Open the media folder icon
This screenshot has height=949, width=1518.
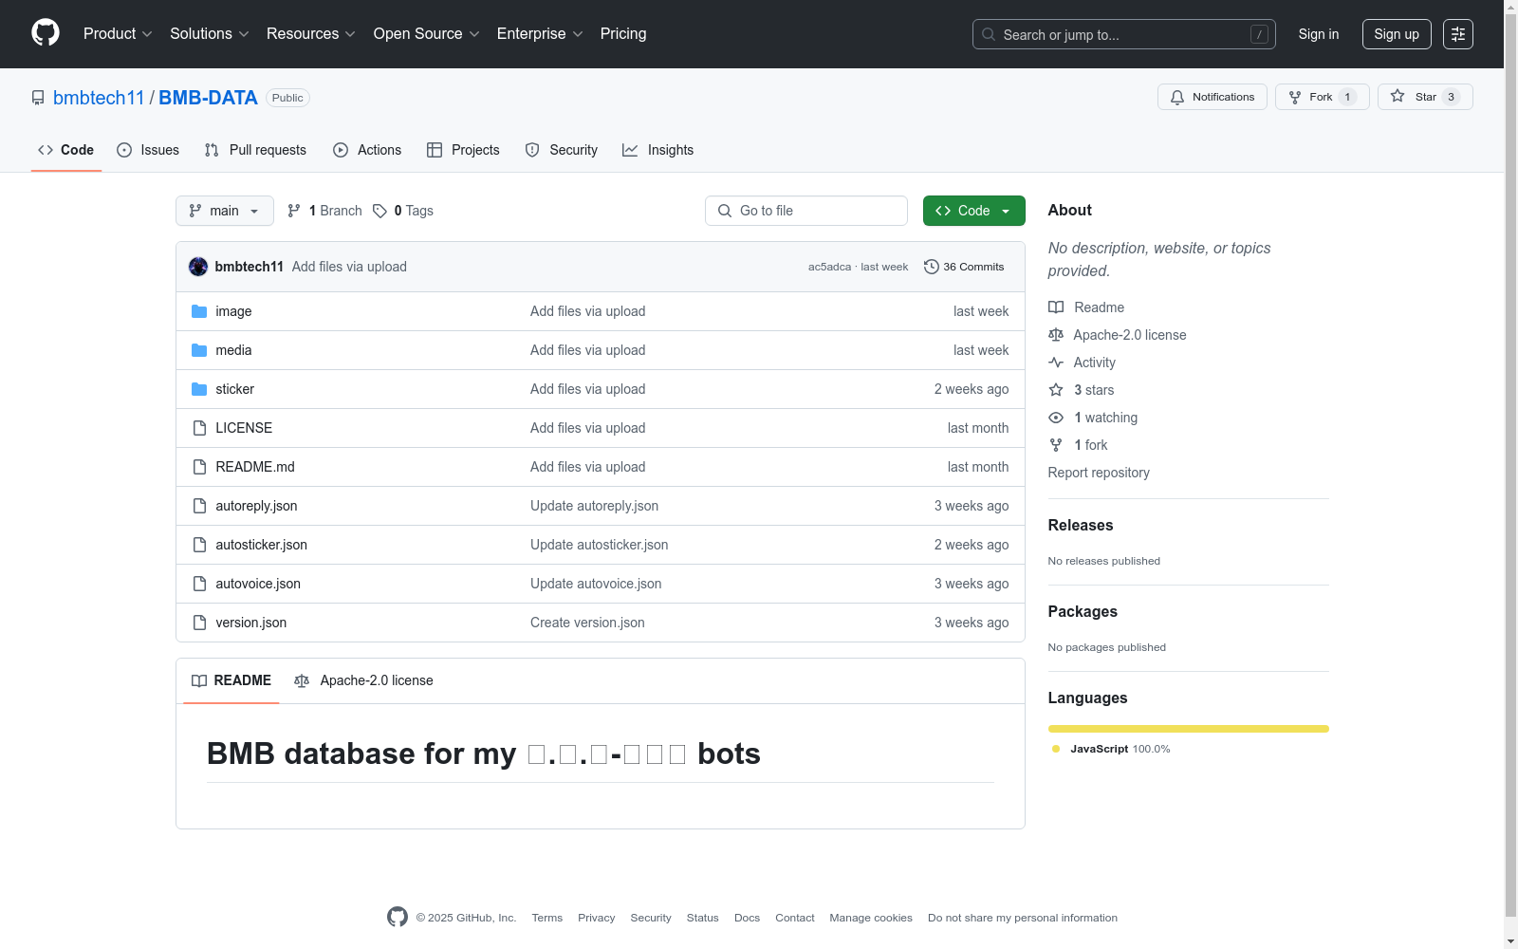199,350
